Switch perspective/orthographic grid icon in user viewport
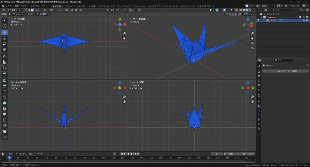Screen dimensions: 310x167 coord(252,48)
